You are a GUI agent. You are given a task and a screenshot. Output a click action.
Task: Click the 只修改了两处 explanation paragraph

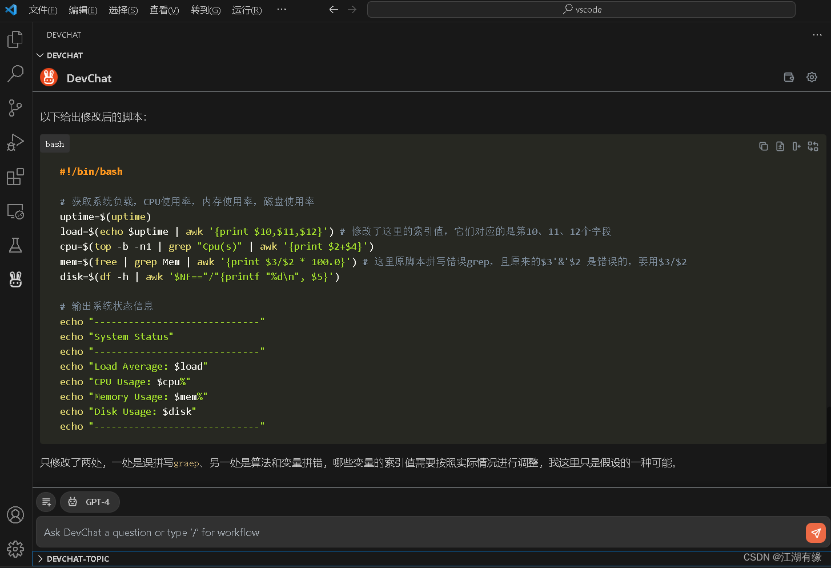point(360,463)
